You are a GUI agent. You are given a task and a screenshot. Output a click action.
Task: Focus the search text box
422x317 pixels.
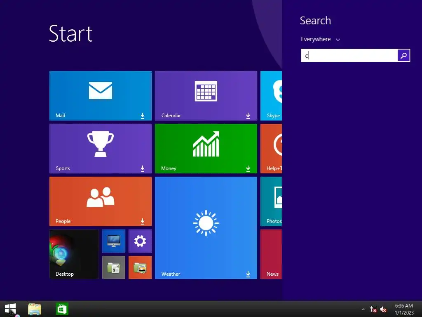tap(349, 56)
